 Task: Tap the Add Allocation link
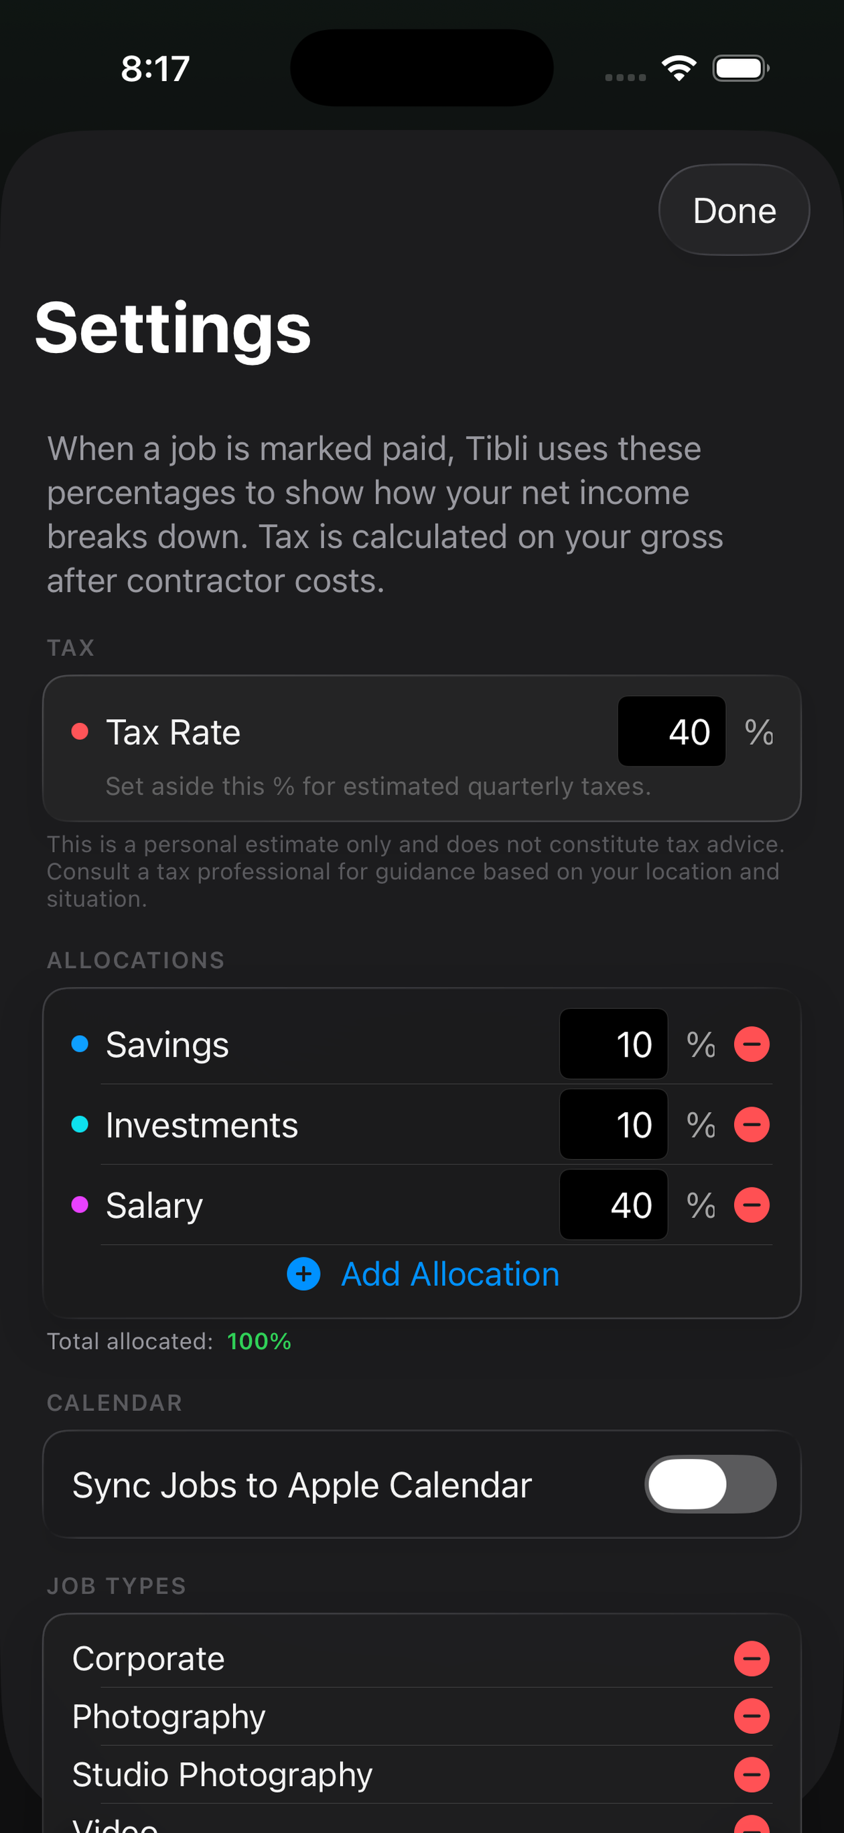pos(449,1274)
